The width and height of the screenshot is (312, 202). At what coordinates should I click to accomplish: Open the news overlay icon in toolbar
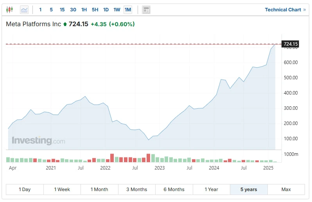(146, 10)
